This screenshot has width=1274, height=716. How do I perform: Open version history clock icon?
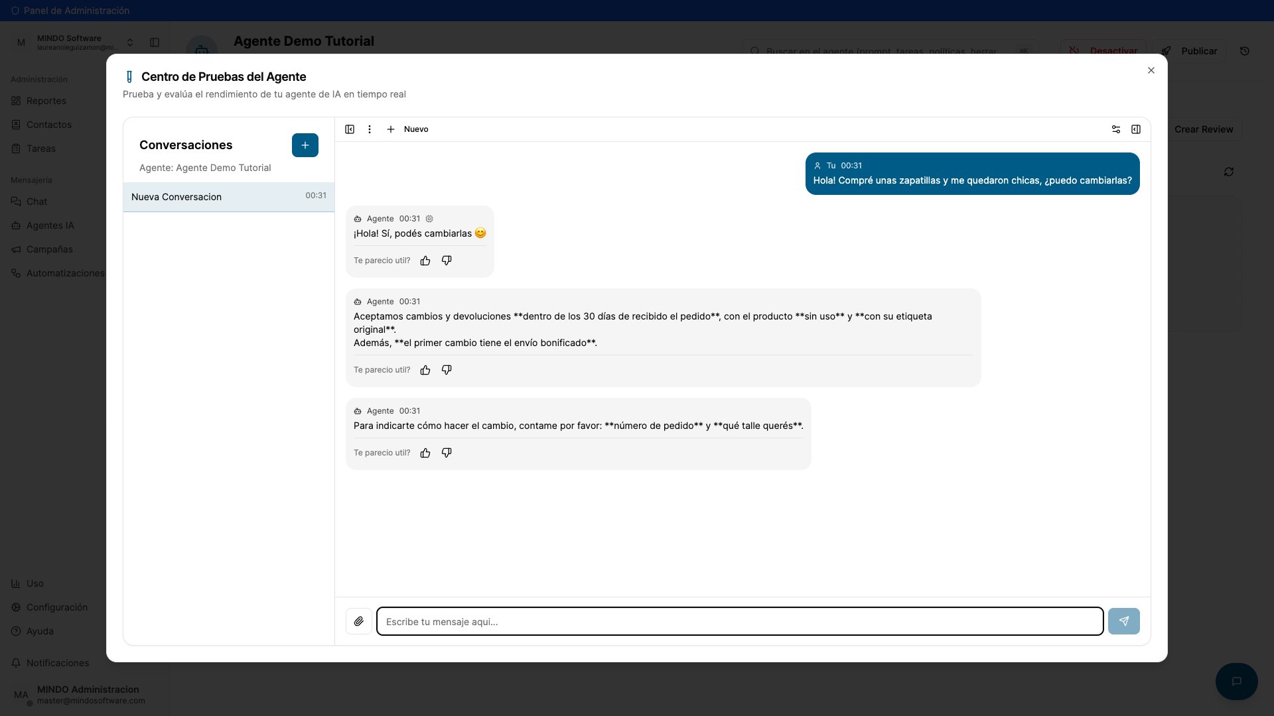click(x=1245, y=51)
